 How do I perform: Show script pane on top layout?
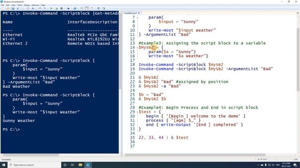[82, 8]
